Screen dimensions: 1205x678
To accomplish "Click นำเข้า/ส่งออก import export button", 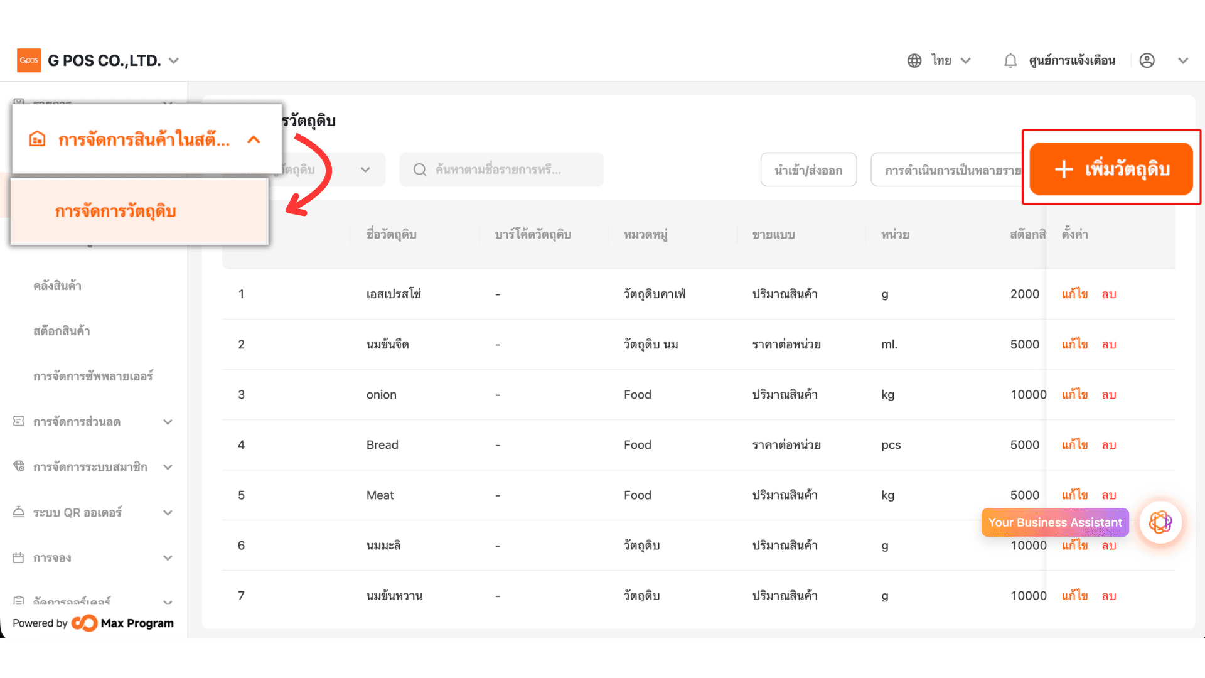I will (808, 169).
